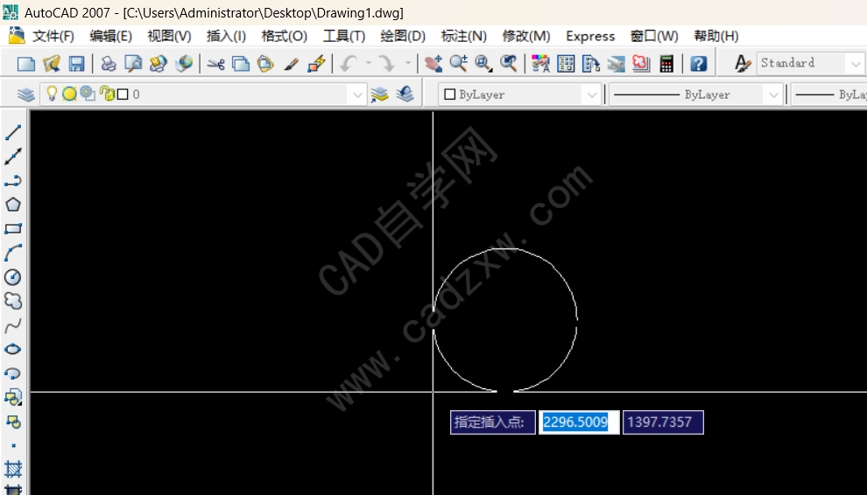
Task: Click the Plot printer icon
Action: (x=109, y=64)
